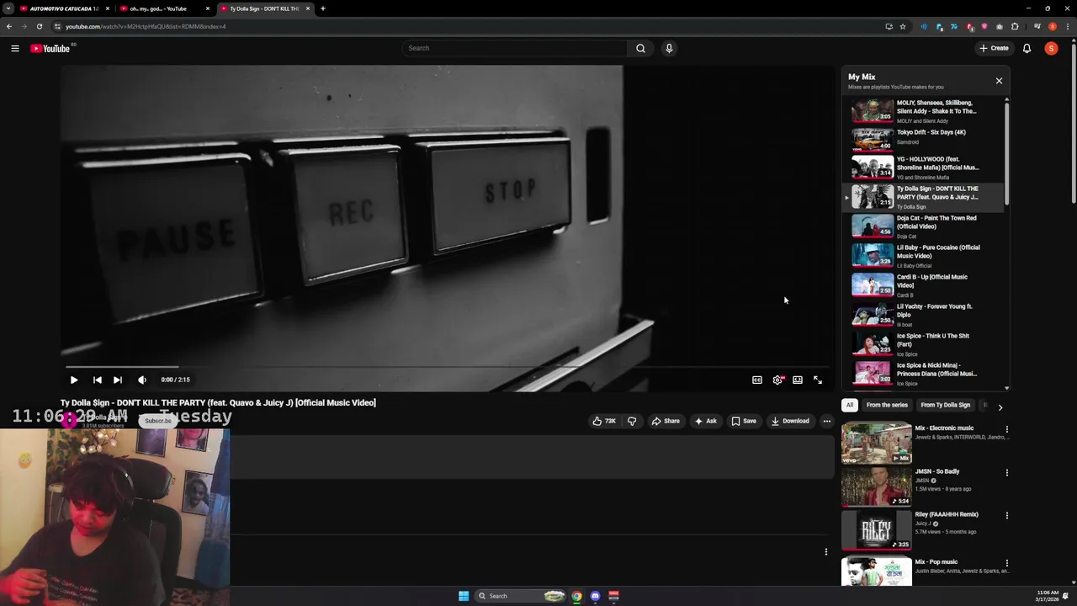Switch to the oh.. my.. god... YouTube tab
The height and width of the screenshot is (606, 1077).
point(164,8)
